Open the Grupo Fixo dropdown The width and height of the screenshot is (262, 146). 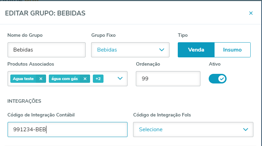[130, 50]
